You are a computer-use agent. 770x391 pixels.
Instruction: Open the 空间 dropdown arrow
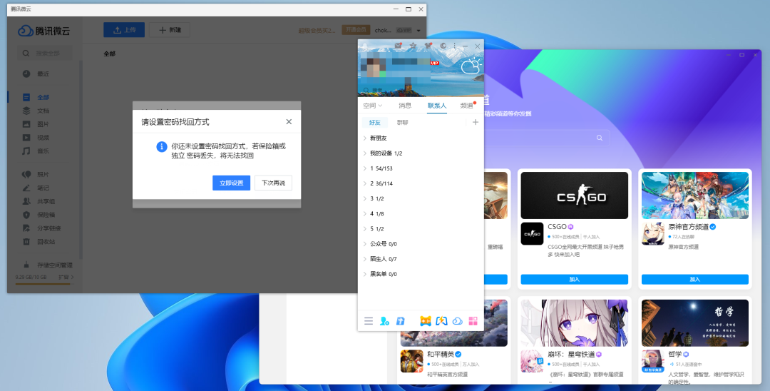click(381, 106)
